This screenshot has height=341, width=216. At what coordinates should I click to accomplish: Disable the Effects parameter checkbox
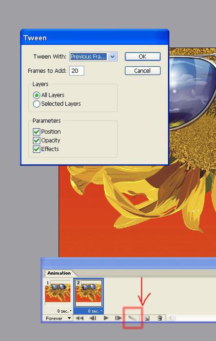point(36,149)
